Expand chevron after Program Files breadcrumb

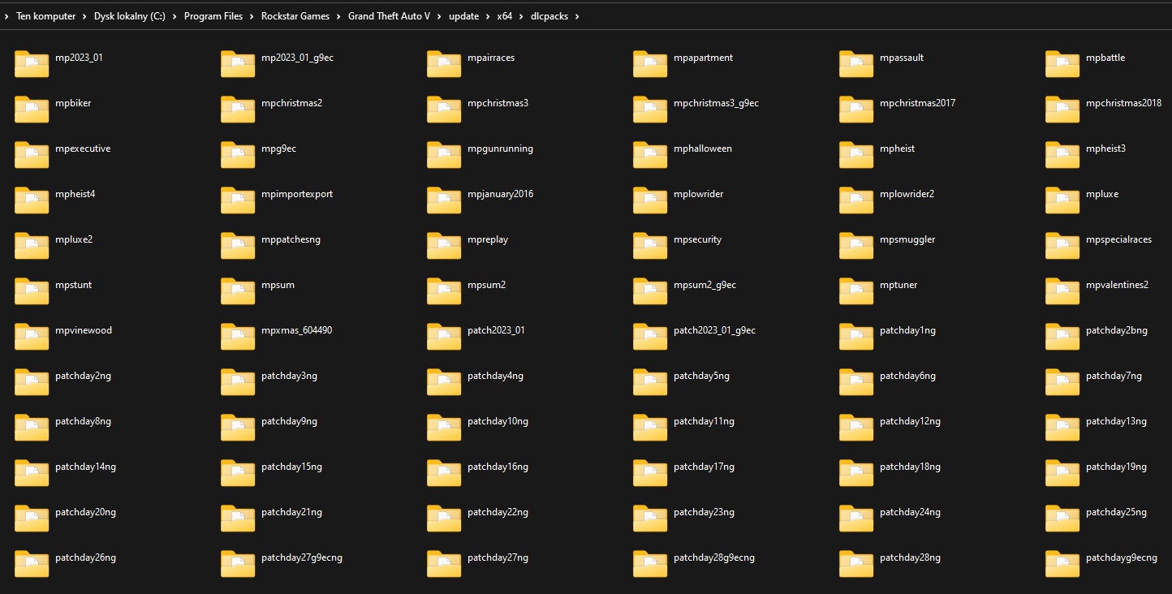[x=252, y=16]
